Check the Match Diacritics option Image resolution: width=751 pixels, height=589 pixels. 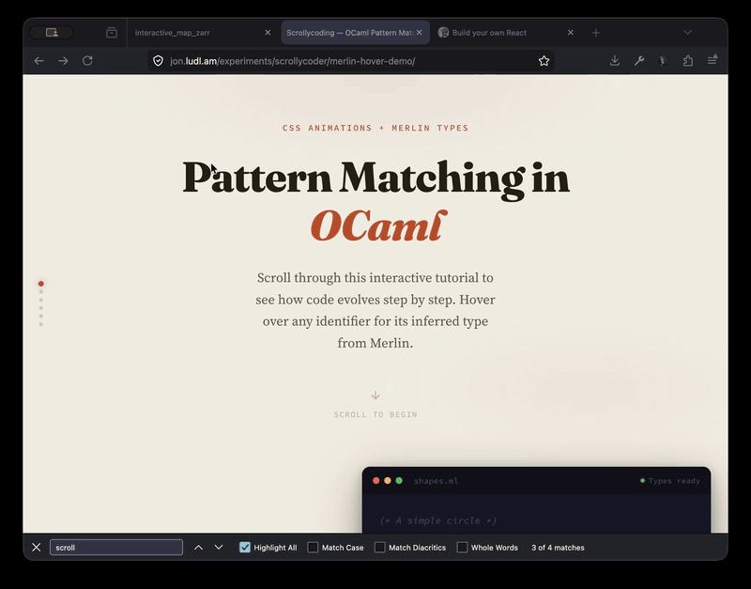click(x=379, y=548)
